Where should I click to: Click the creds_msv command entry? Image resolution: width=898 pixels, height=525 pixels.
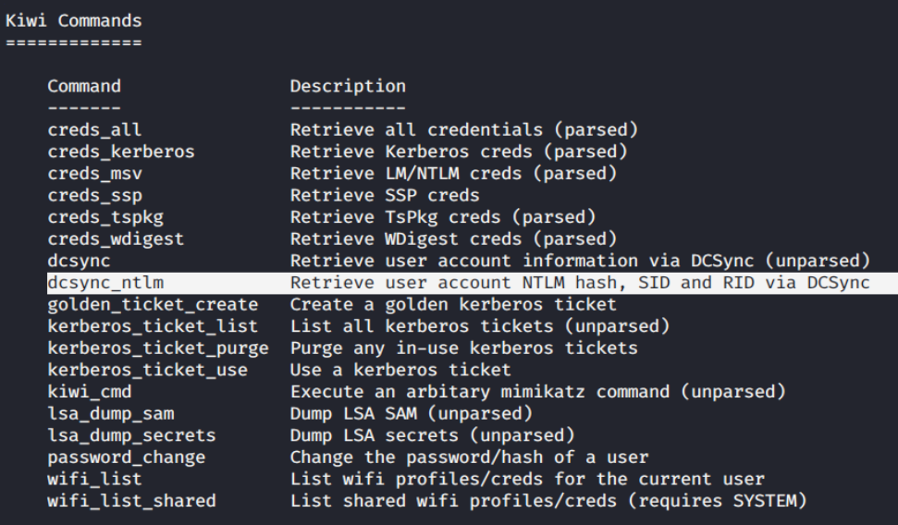[94, 173]
